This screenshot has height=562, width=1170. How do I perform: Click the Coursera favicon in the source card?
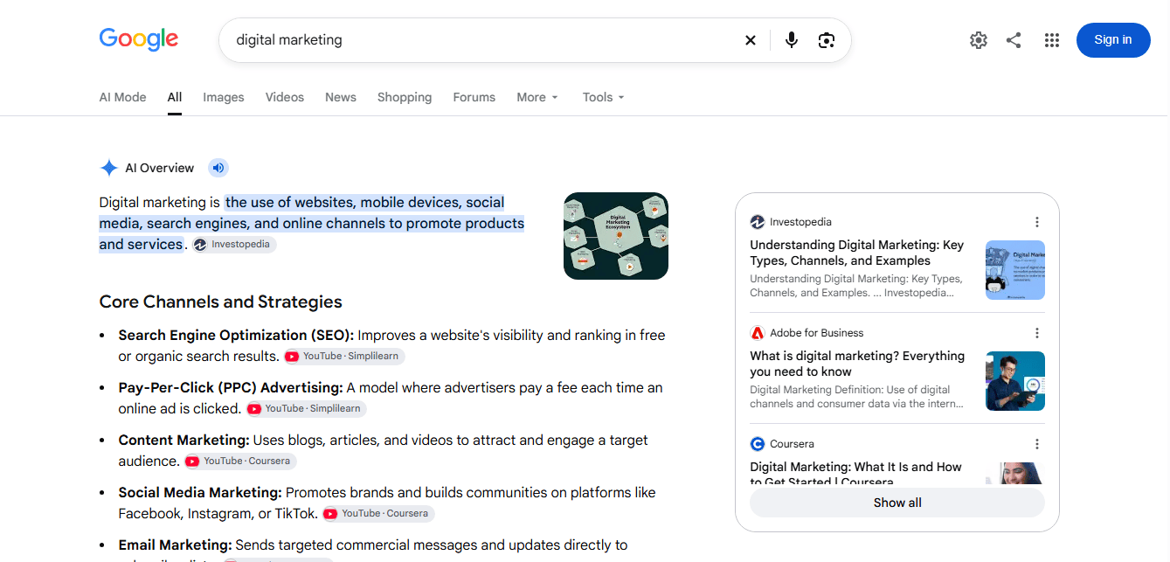758,444
